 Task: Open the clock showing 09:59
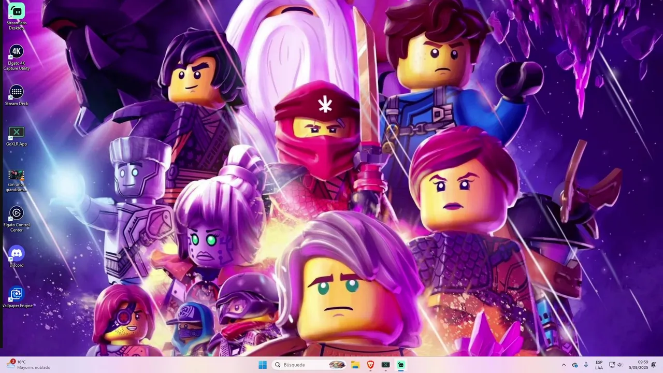pos(639,365)
